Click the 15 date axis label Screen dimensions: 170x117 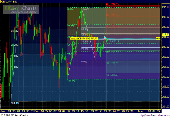[x=82, y=111]
